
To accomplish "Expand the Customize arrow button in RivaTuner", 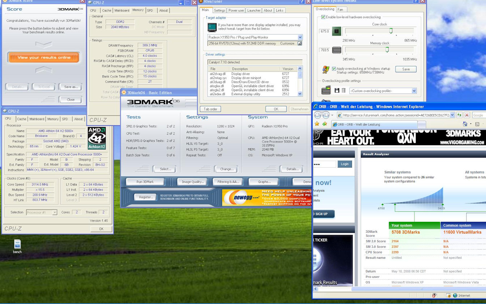I will pos(299,43).
